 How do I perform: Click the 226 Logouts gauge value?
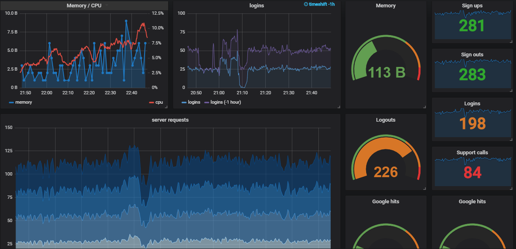(386, 172)
